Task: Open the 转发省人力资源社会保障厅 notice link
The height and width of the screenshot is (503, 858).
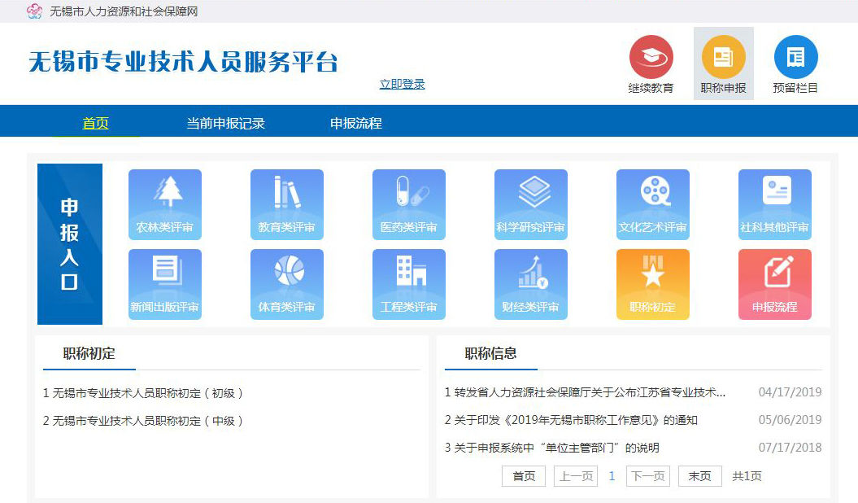Action: pos(585,391)
